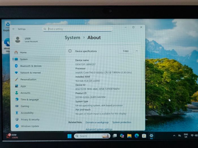Copy the device specifications

click(x=126, y=51)
